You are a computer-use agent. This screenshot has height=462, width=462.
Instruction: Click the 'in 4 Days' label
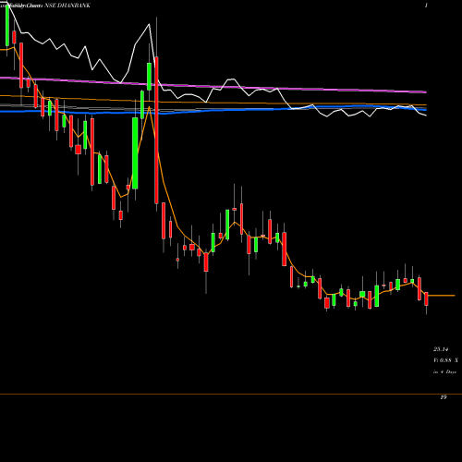coord(444,371)
